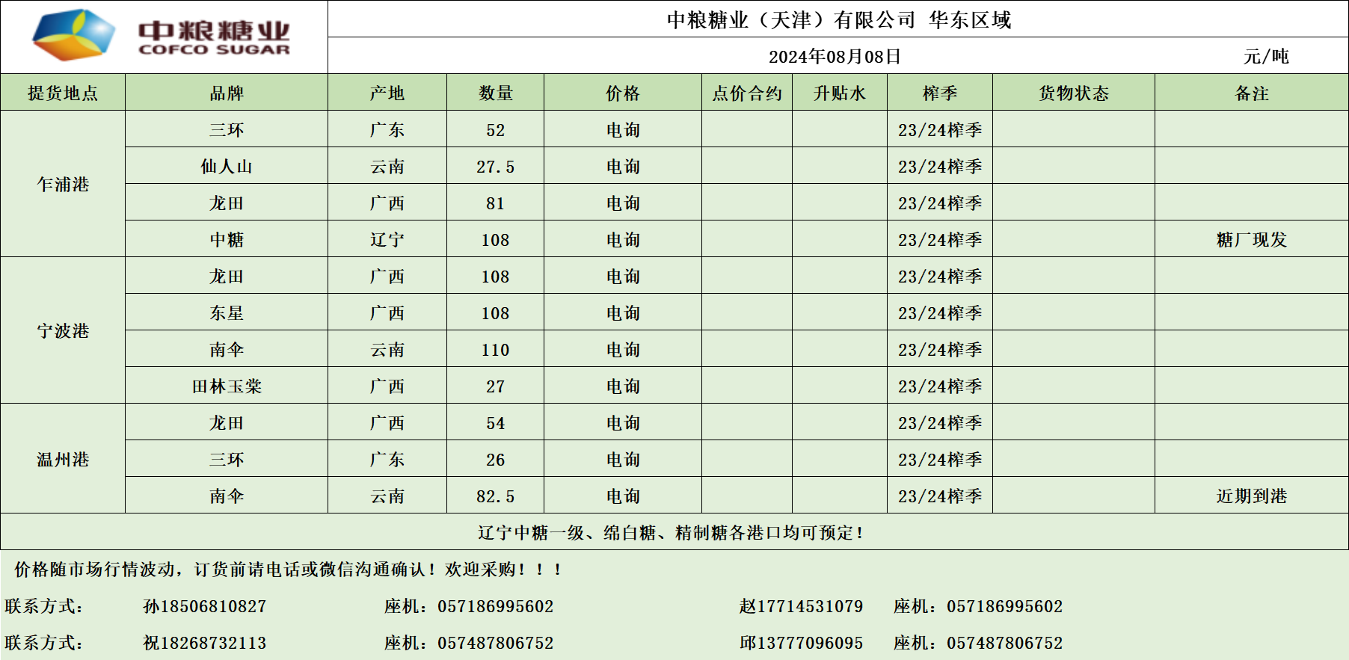Screen dimensions: 1349x660
Task: Click the unit label 元/吨
Action: click(1266, 57)
